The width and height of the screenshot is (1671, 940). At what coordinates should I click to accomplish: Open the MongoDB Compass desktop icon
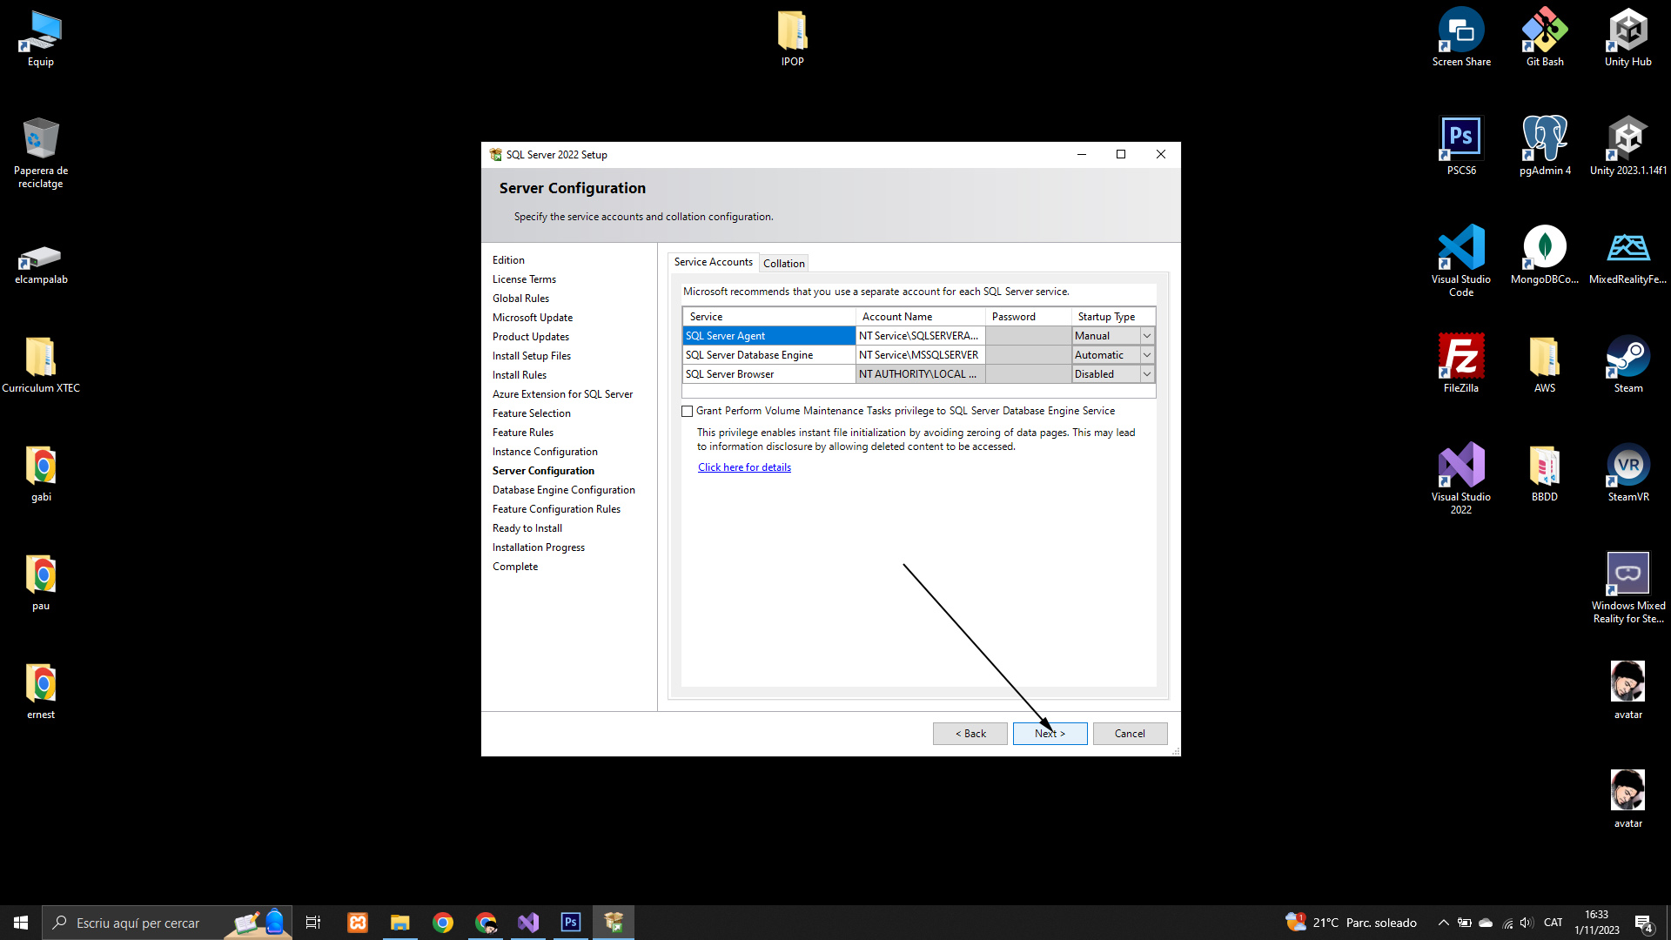point(1545,254)
